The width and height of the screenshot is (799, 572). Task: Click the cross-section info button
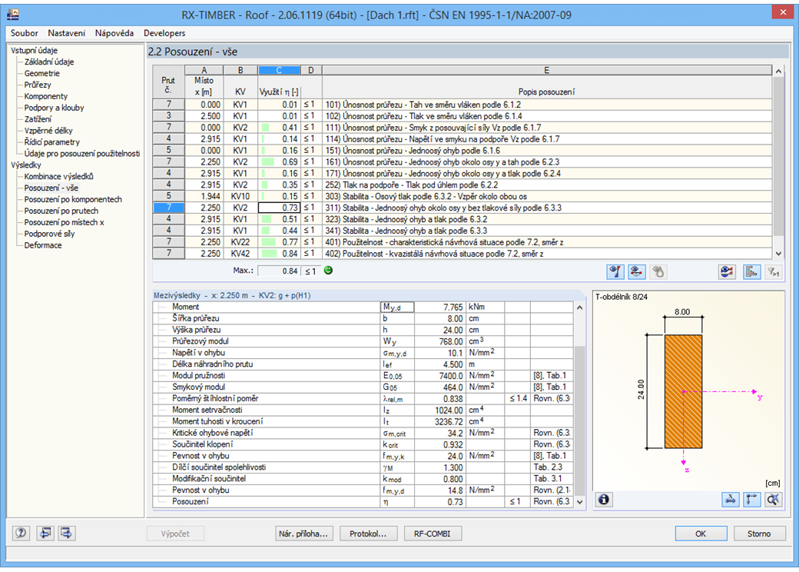[x=604, y=500]
